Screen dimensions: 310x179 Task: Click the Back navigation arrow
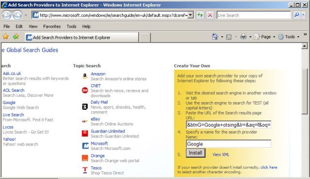pyautogui.click(x=7, y=15)
